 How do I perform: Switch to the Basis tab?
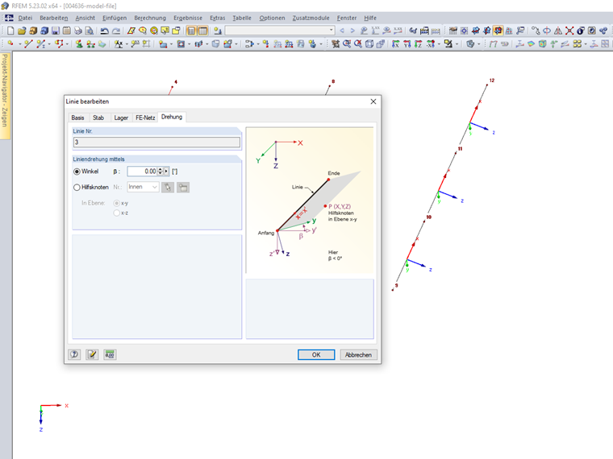77,118
